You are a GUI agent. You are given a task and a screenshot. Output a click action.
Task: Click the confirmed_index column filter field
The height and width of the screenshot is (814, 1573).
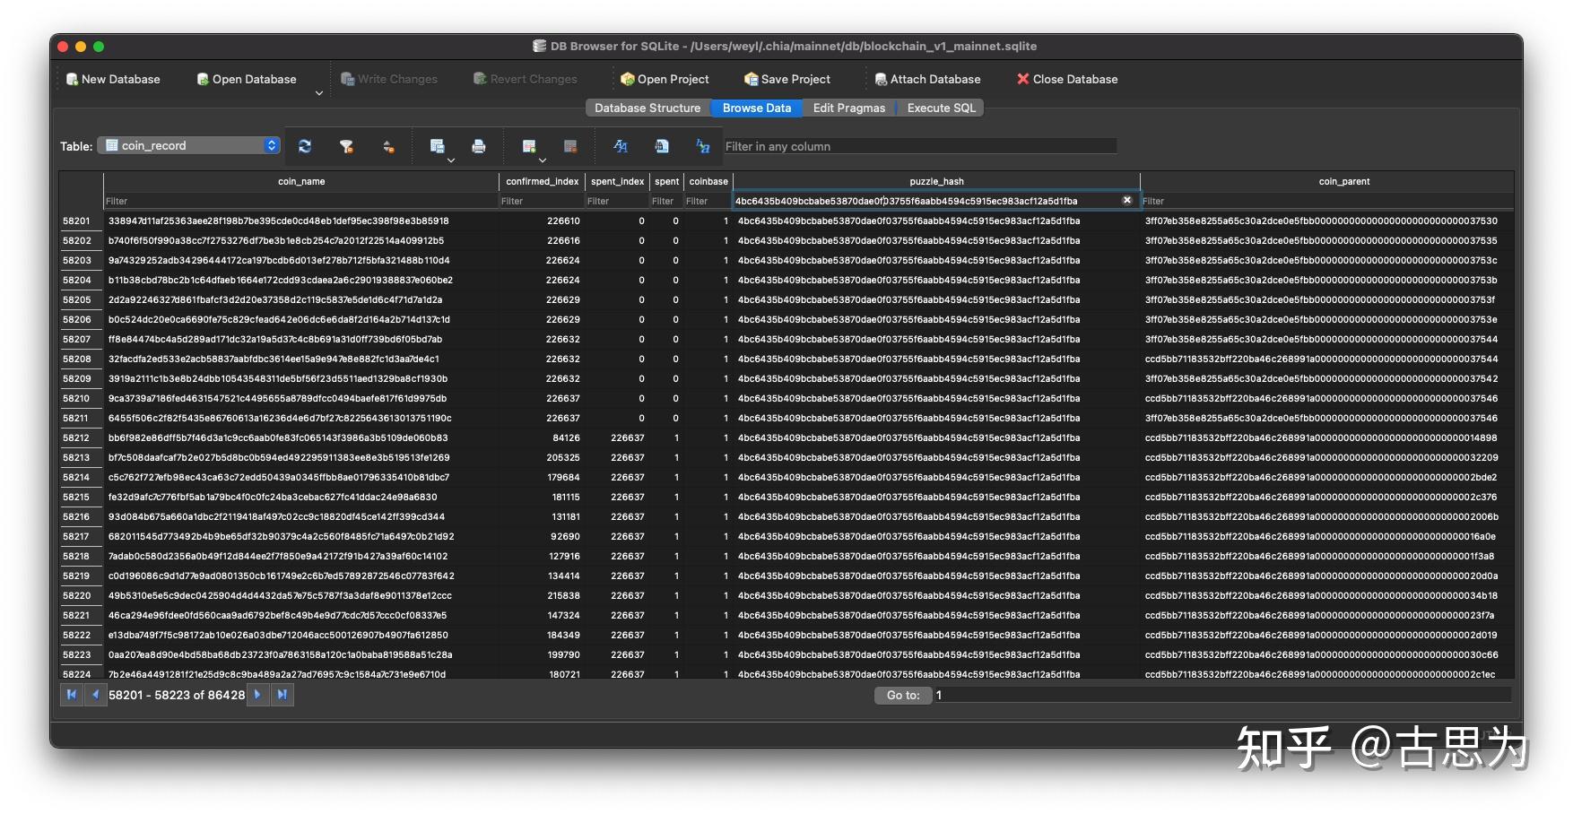point(543,201)
